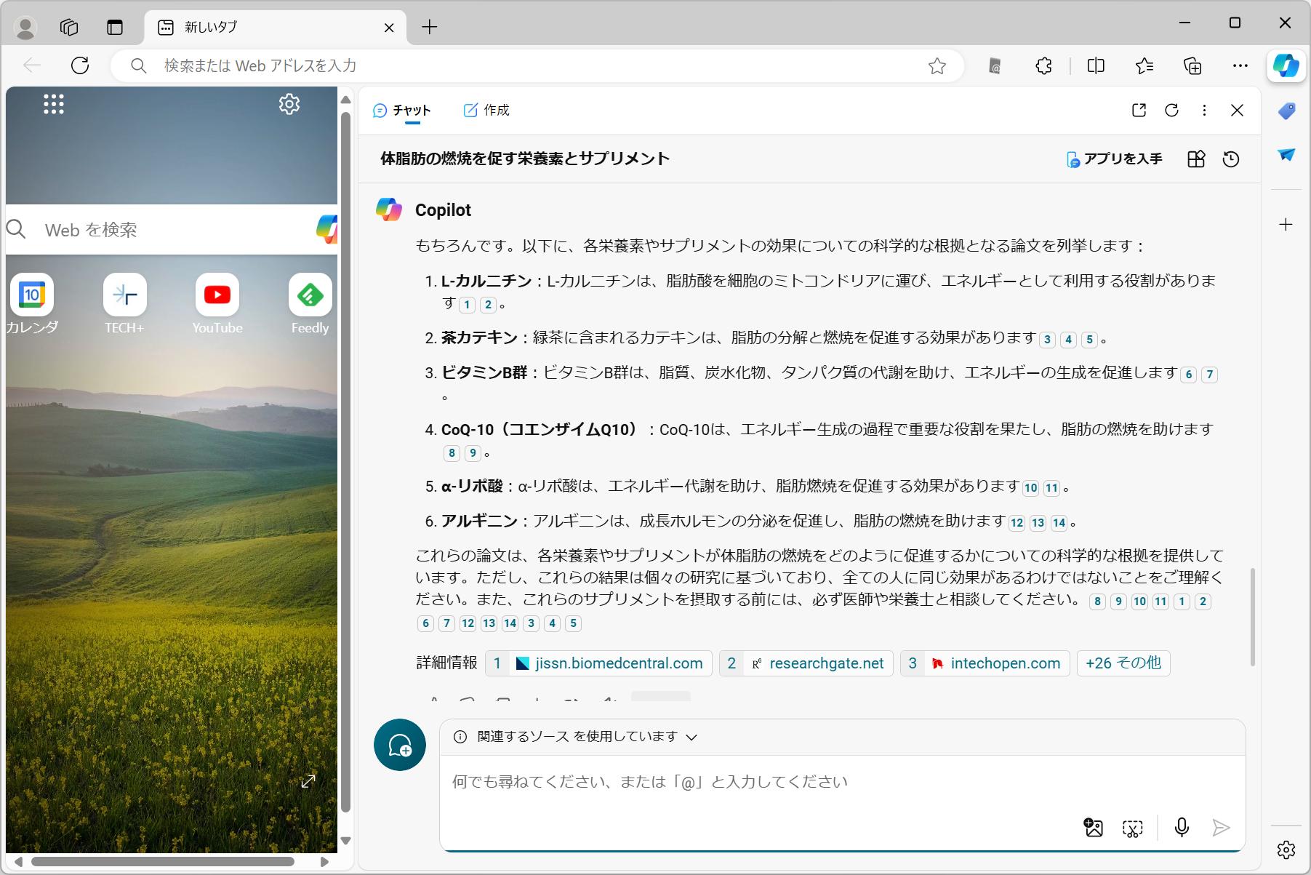Click the address bar search field
The width and height of the screenshot is (1311, 875).
click(538, 65)
